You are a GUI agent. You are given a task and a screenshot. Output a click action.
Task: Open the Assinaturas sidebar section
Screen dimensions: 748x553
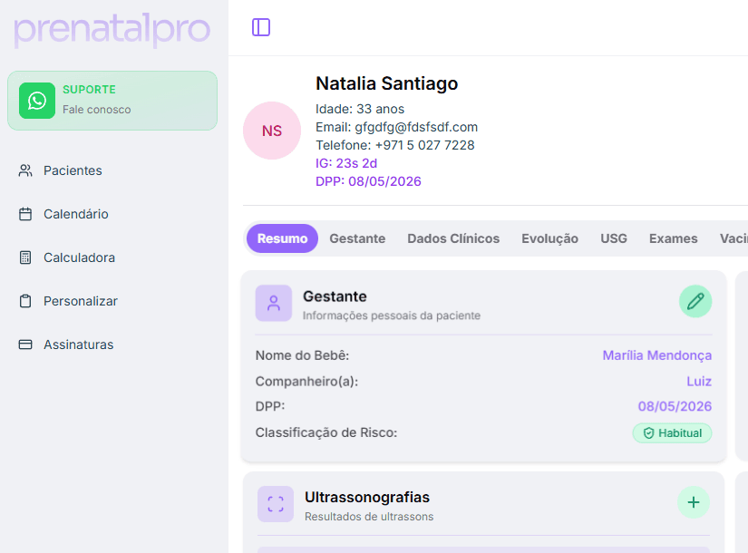pos(78,344)
